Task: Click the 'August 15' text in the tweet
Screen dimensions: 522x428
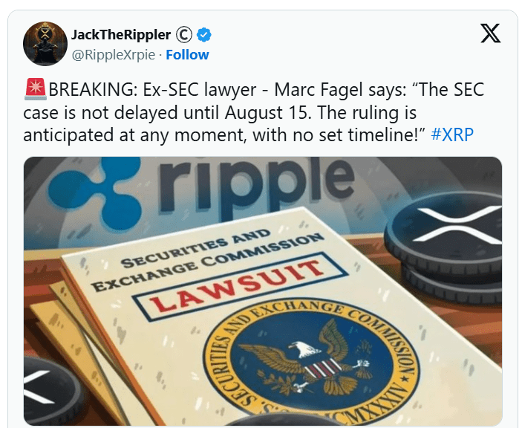Action: pyautogui.click(x=268, y=112)
